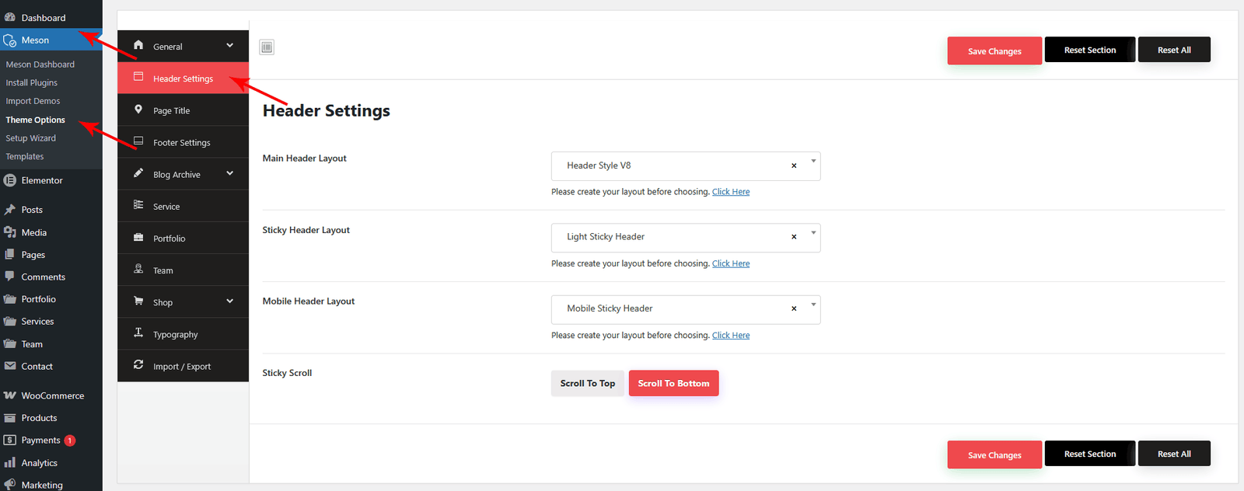Click the top Save Changes button
Image resolution: width=1244 pixels, height=491 pixels.
994,51
